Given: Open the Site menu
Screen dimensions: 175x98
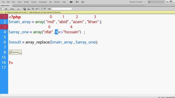Looking at the screenshot, I should click(x=50, y=2).
